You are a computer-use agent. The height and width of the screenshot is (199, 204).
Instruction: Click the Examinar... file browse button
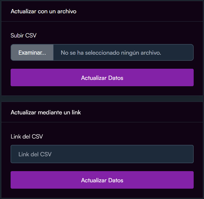click(x=32, y=53)
